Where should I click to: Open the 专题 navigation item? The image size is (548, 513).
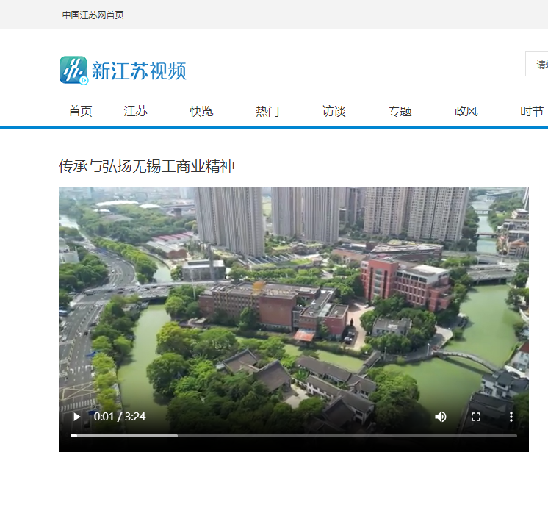pyautogui.click(x=400, y=112)
